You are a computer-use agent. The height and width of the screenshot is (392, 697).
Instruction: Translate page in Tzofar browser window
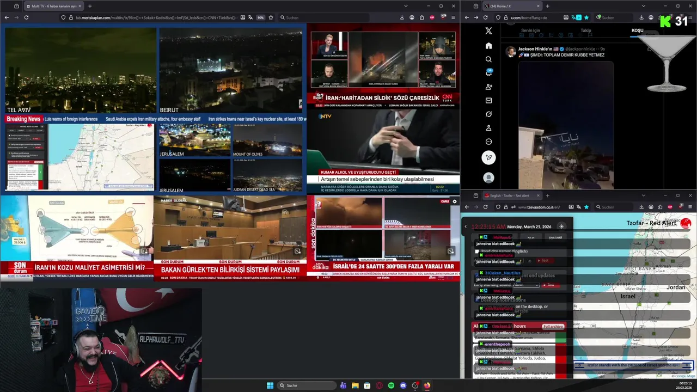pos(579,207)
